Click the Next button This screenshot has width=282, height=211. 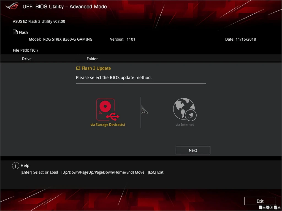pos(193,150)
